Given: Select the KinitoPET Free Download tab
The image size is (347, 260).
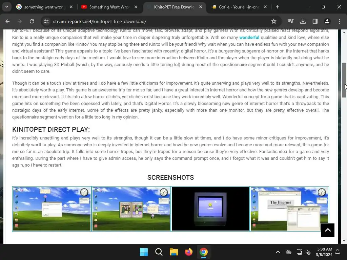Looking at the screenshot, I should point(175,7).
